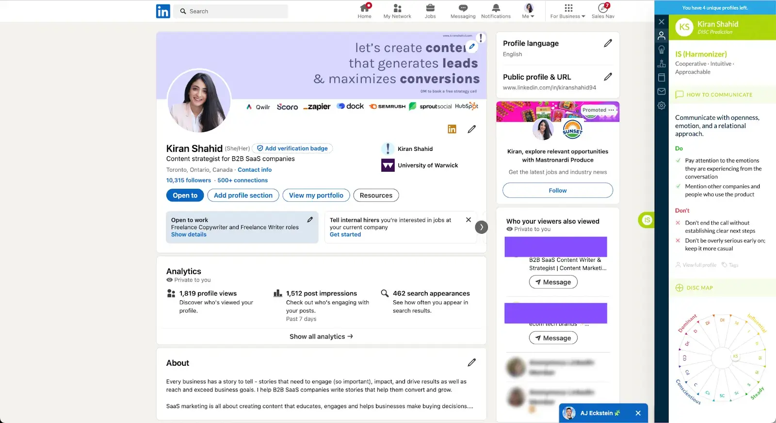Click the KS avatar in DISC panel

(x=684, y=27)
